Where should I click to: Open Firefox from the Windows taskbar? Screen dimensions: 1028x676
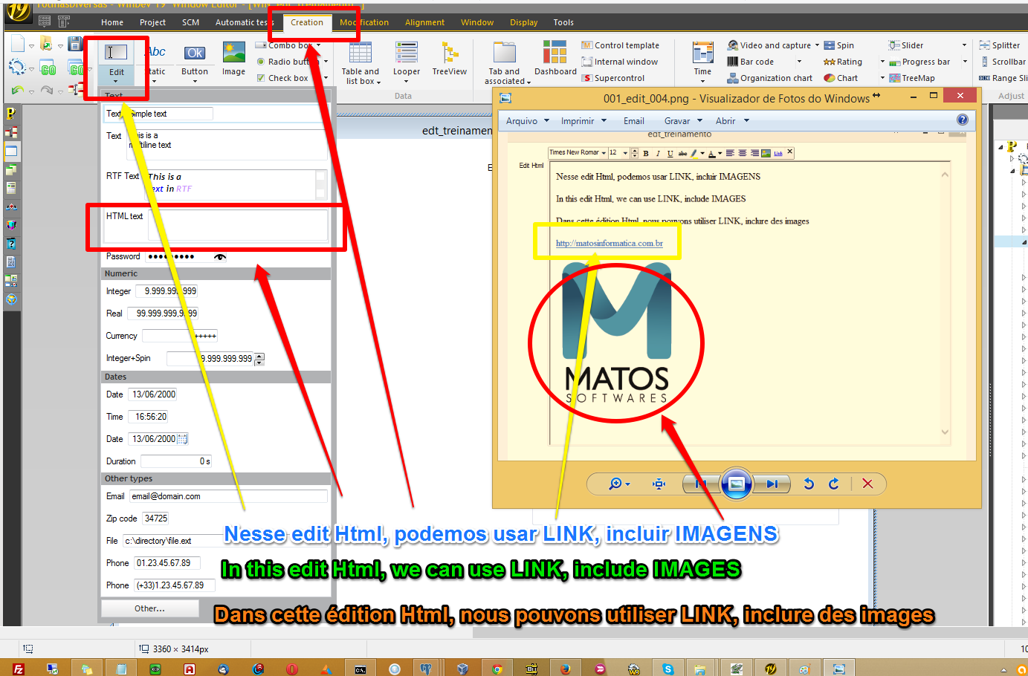coord(566,669)
